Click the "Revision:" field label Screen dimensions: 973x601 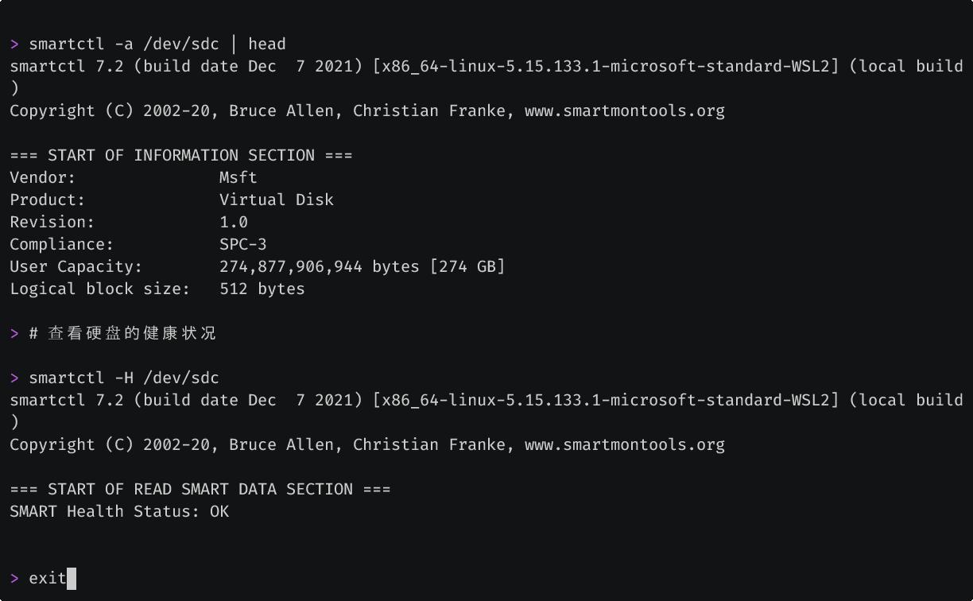[x=52, y=223]
